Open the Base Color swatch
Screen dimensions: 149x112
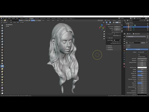coord(142,58)
